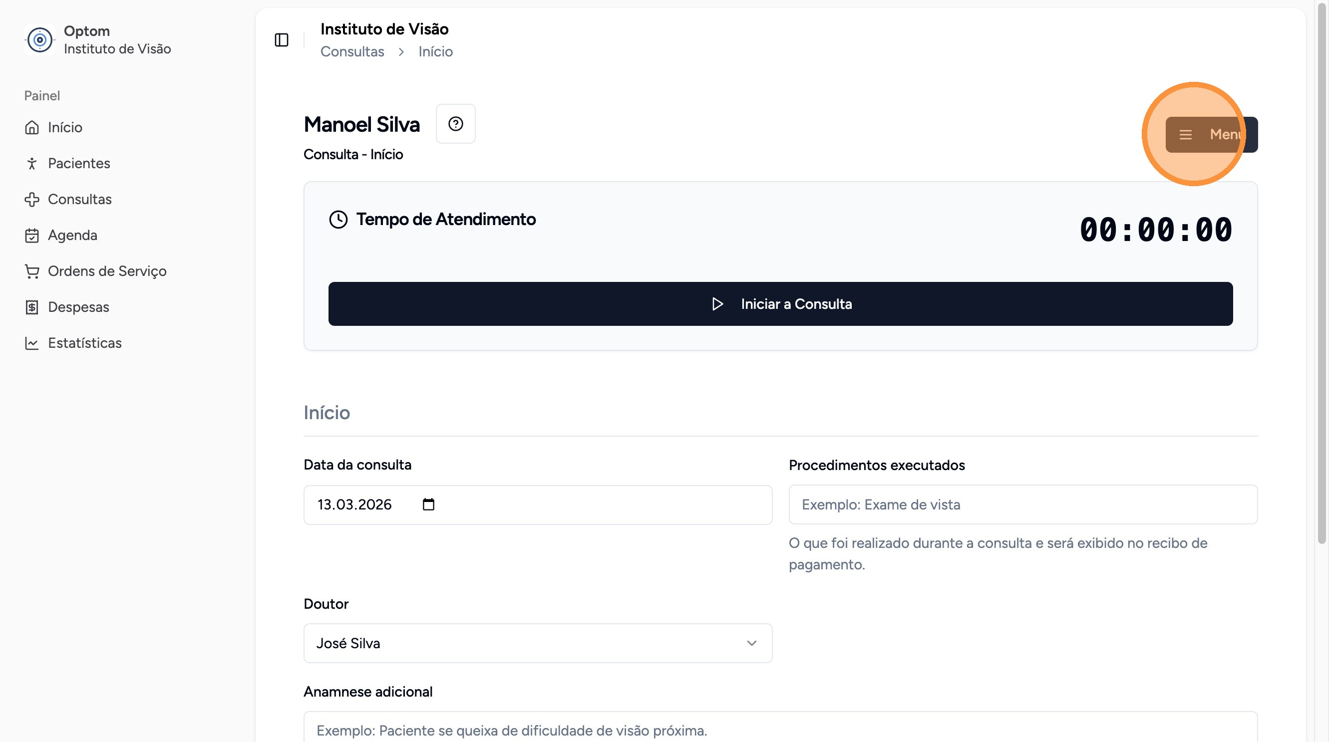Focus the Procedimentos executados field
This screenshot has height=742, width=1329.
click(1022, 504)
